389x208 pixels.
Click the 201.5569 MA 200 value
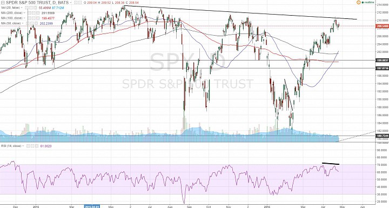point(48,13)
